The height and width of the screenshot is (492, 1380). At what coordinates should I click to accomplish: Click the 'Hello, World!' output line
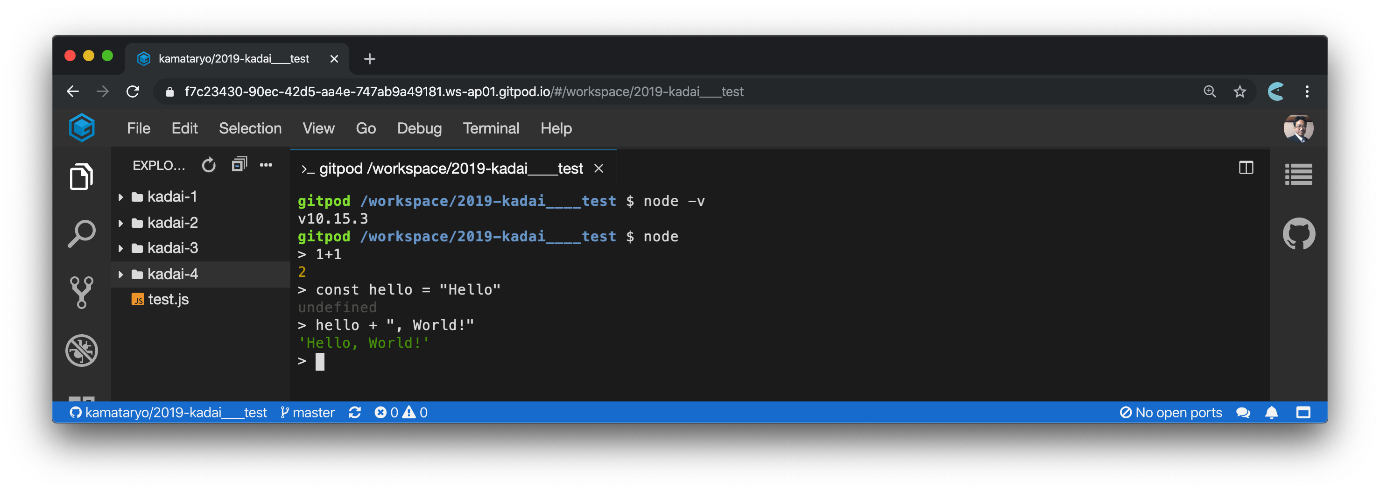point(364,343)
